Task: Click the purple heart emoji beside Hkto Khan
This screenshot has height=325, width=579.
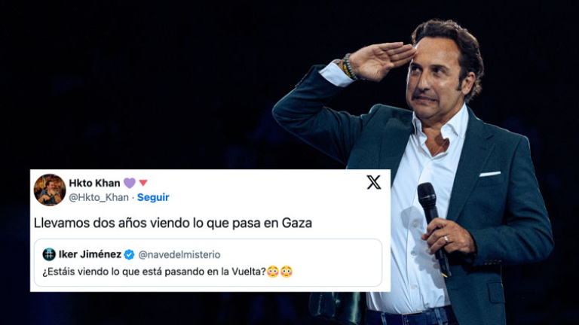Action: (x=129, y=183)
